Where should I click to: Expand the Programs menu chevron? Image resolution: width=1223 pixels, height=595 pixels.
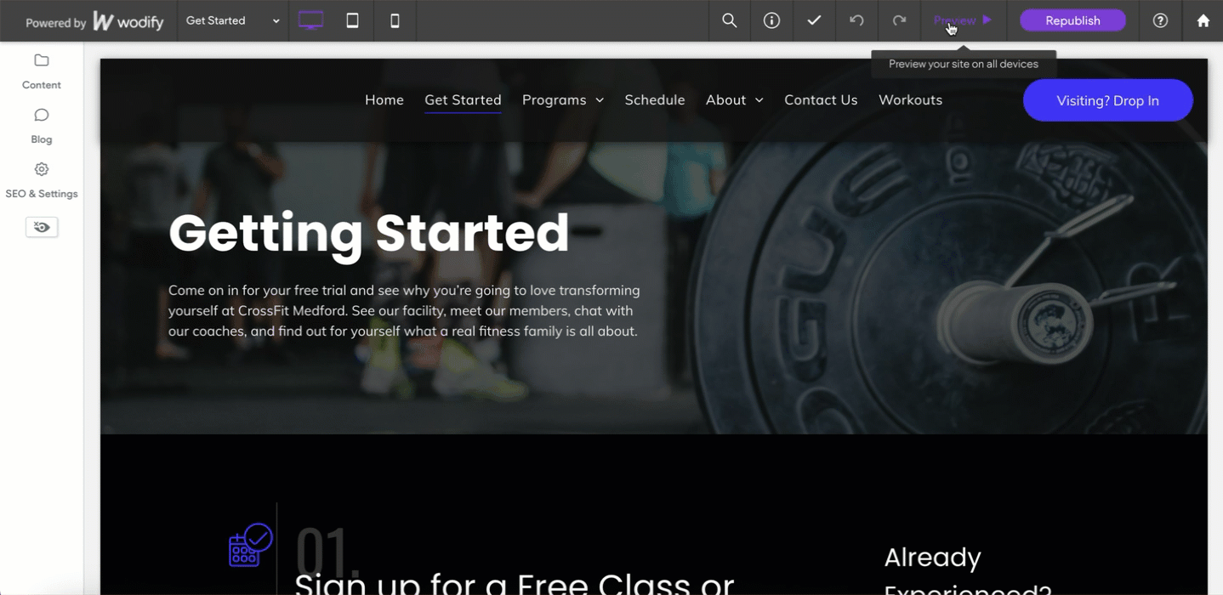[x=600, y=100]
